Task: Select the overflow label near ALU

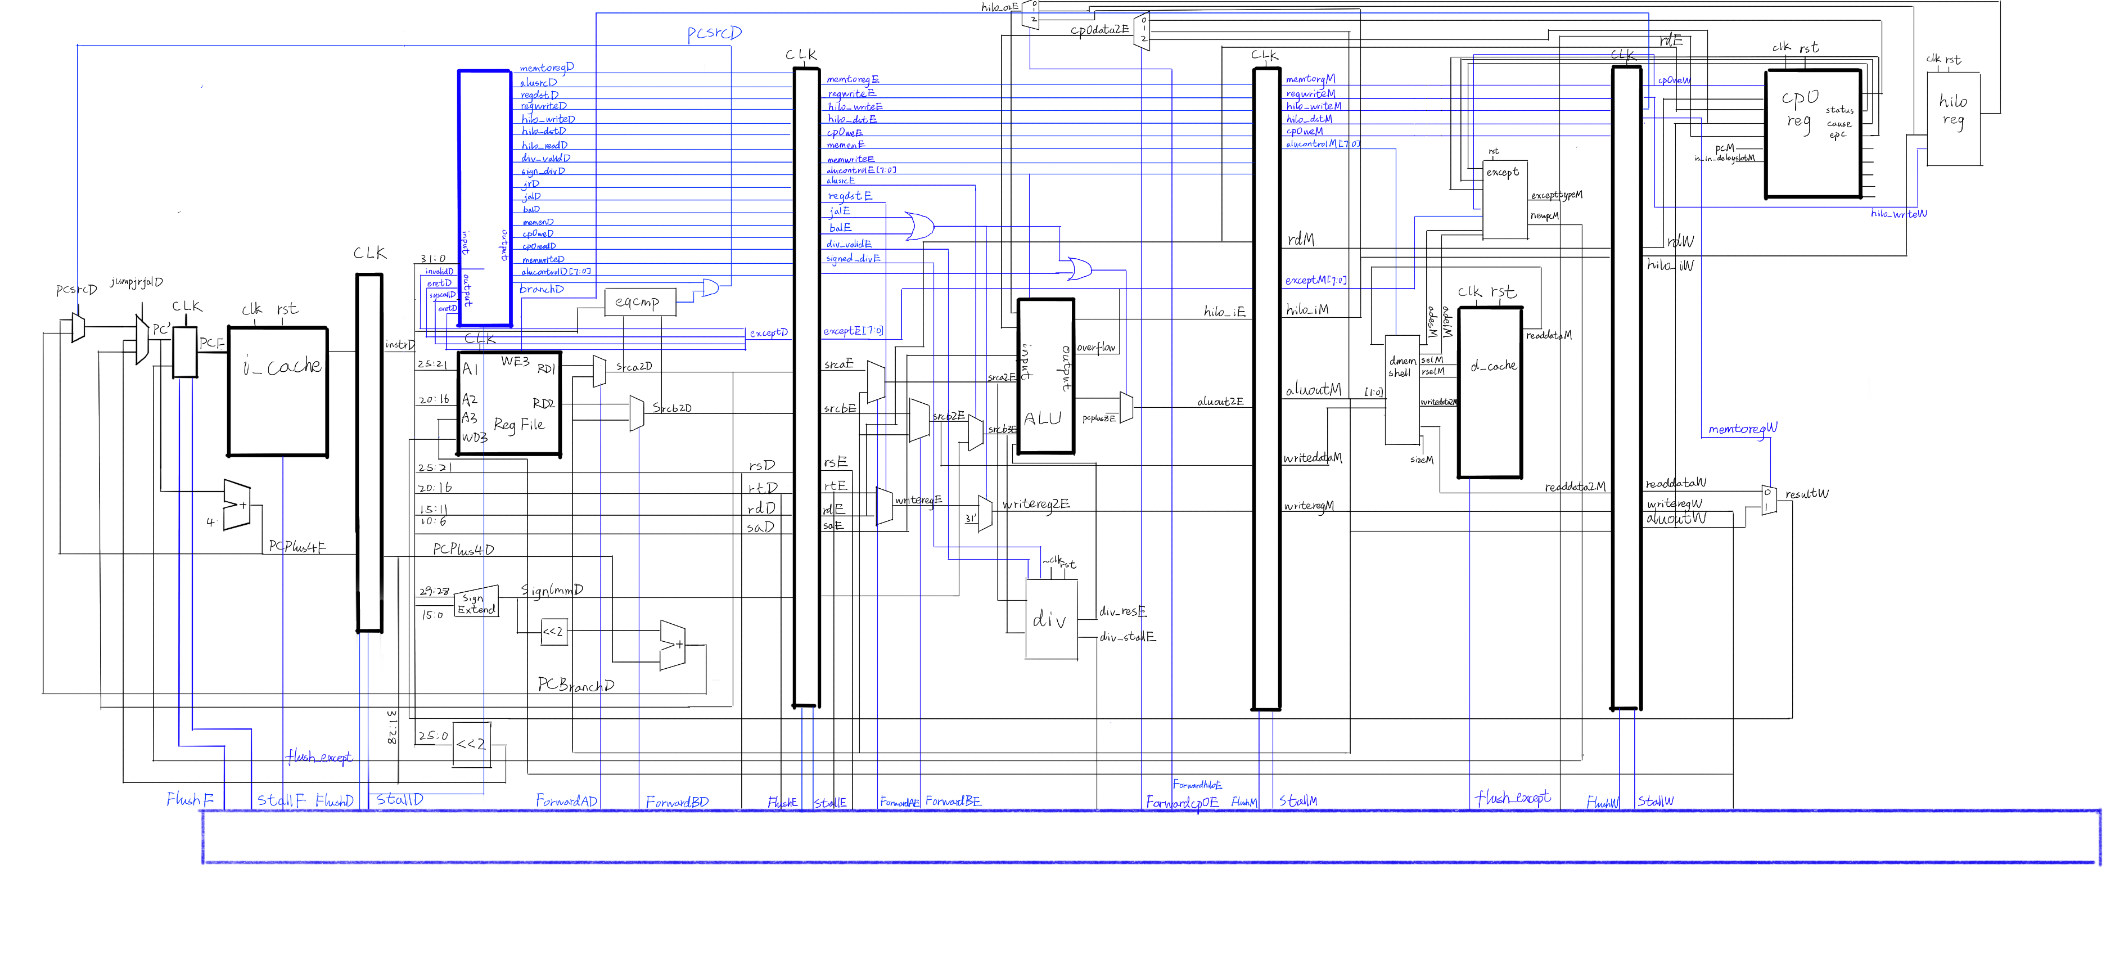Action: [1097, 348]
